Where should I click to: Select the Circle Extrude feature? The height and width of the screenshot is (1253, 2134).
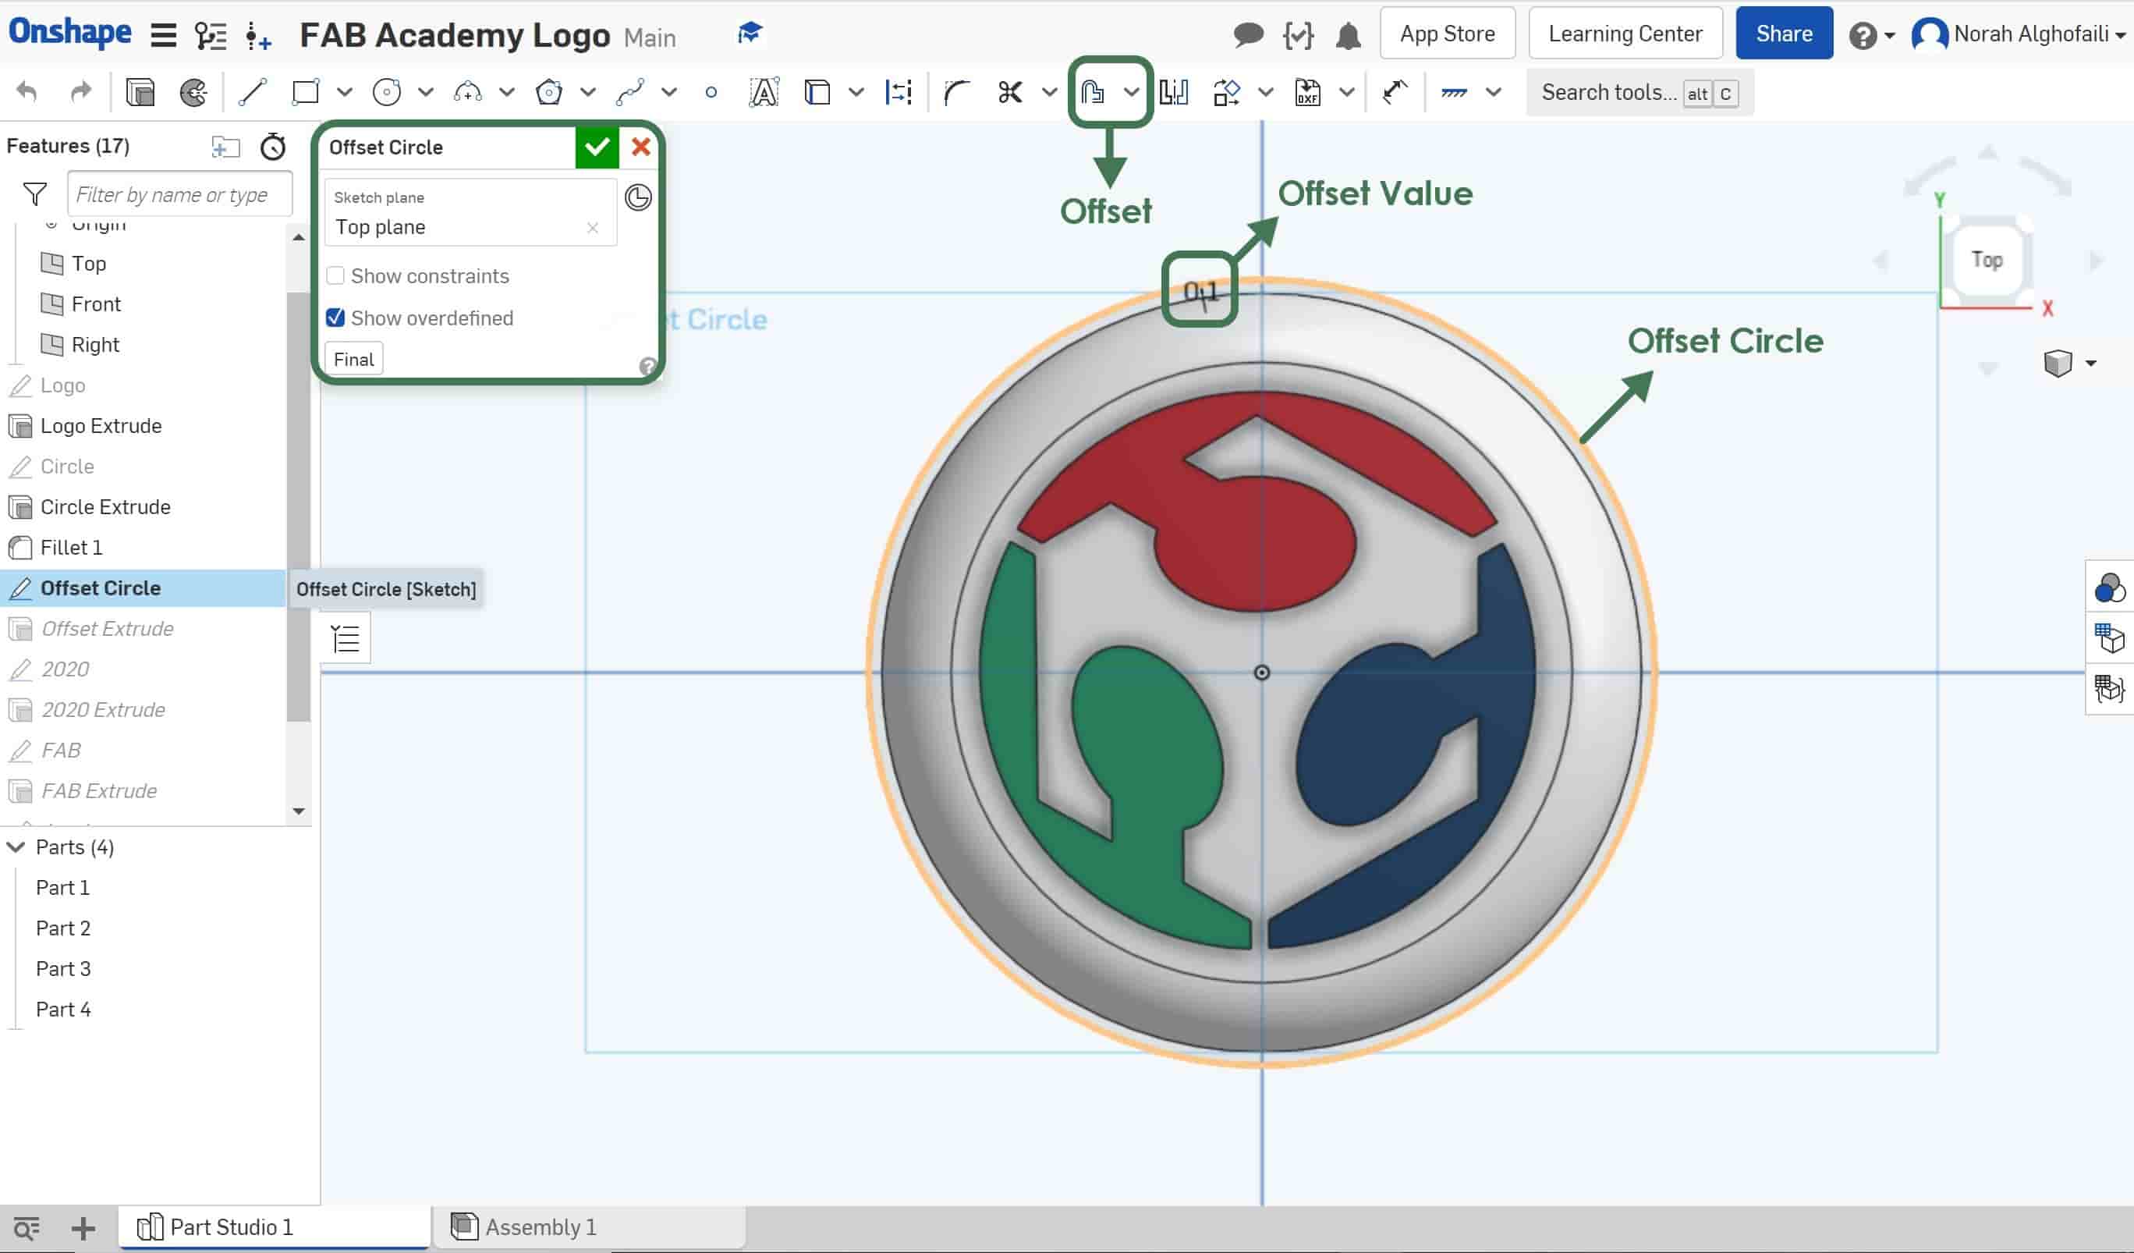[105, 506]
